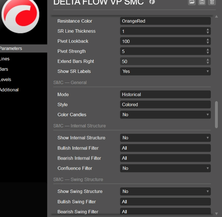The image size is (222, 217).
Task: Click the 'SMC — Swing Structure' header
Action: click(78, 180)
